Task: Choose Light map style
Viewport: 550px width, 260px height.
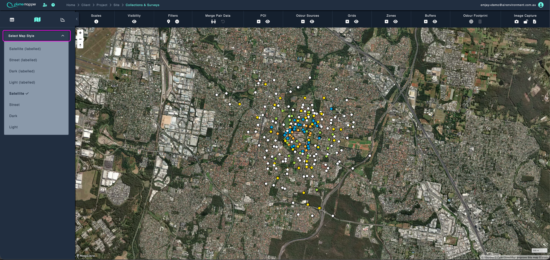Action: pos(36,127)
